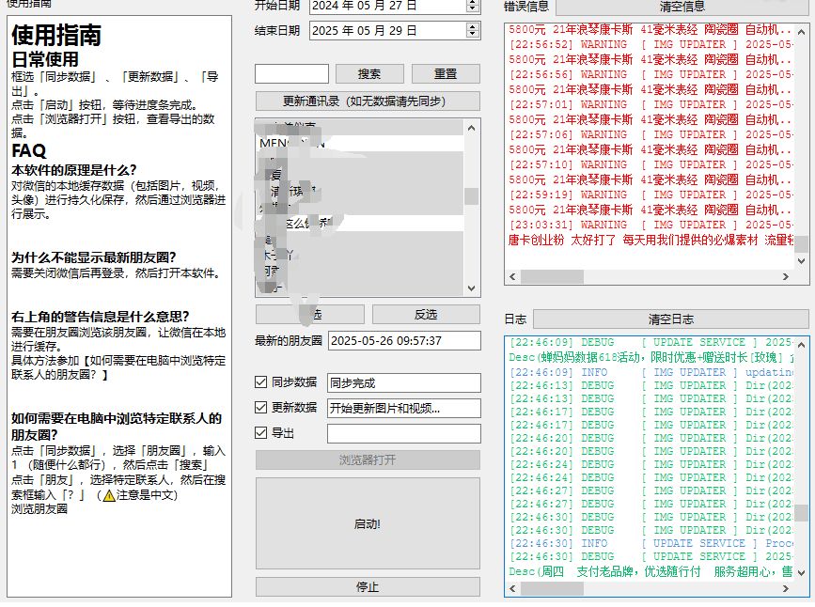This screenshot has width=815, height=607.
Task: Click log panel vertical scroll-down arrow
Action: coord(801,573)
